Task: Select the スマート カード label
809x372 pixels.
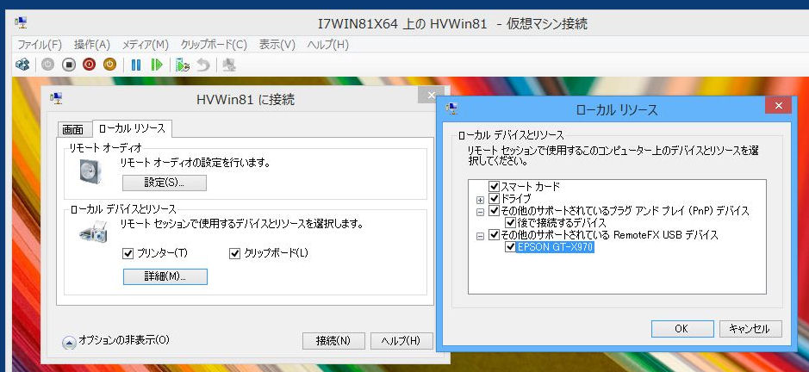Action: [x=531, y=186]
